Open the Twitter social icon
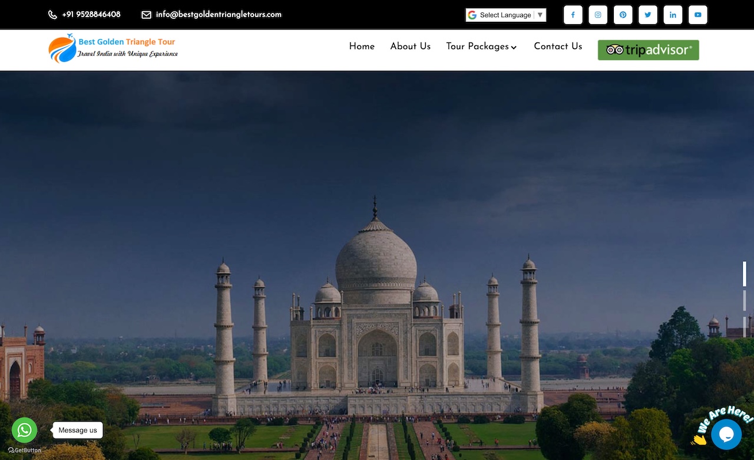754x460 pixels. [x=647, y=15]
